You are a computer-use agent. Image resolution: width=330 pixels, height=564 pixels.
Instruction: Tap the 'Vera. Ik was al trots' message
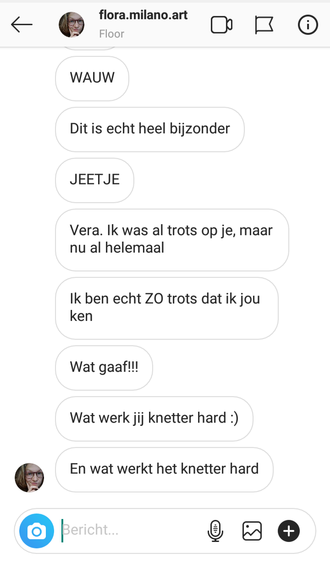(172, 240)
